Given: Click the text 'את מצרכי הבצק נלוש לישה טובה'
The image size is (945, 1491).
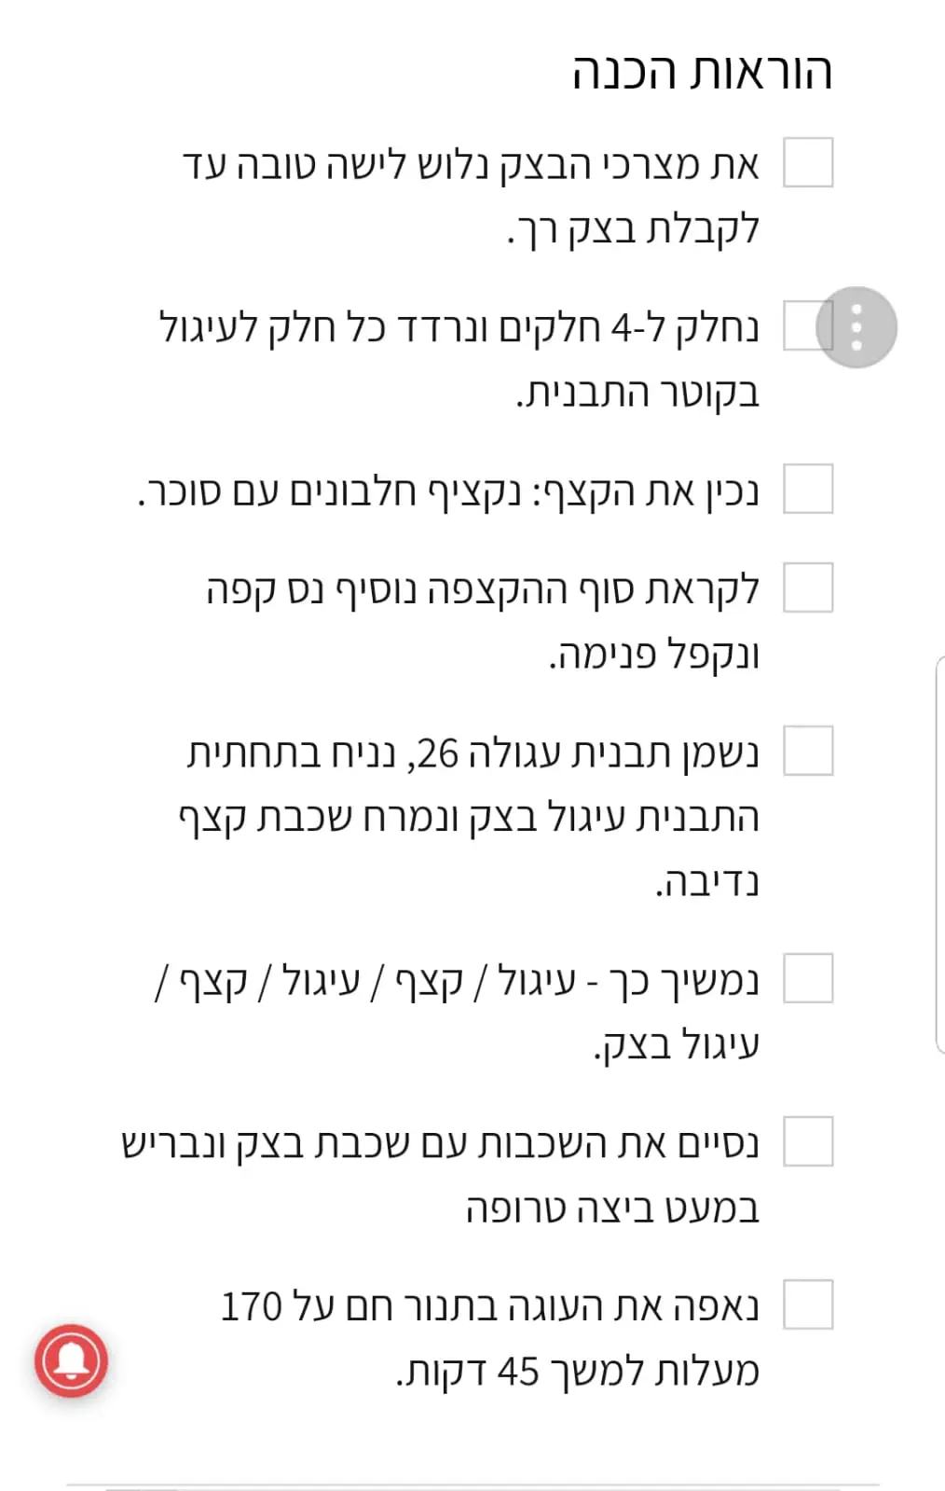Looking at the screenshot, I should 471,165.
